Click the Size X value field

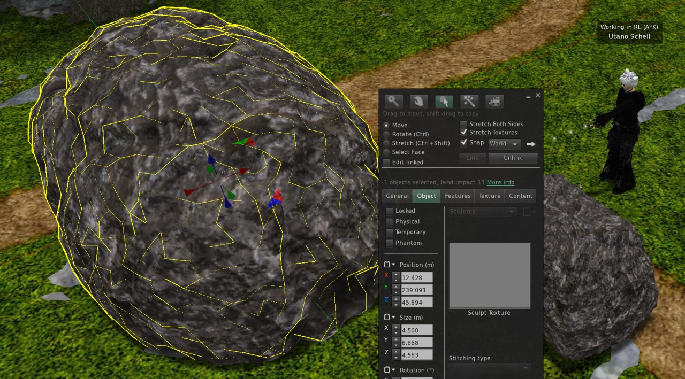(416, 330)
